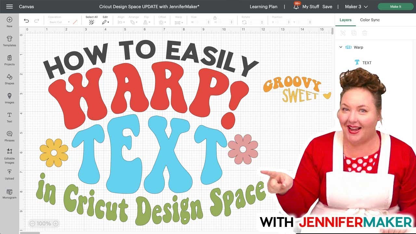The width and height of the screenshot is (416, 234).
Task: Click the green Make It button
Action: click(396, 6)
